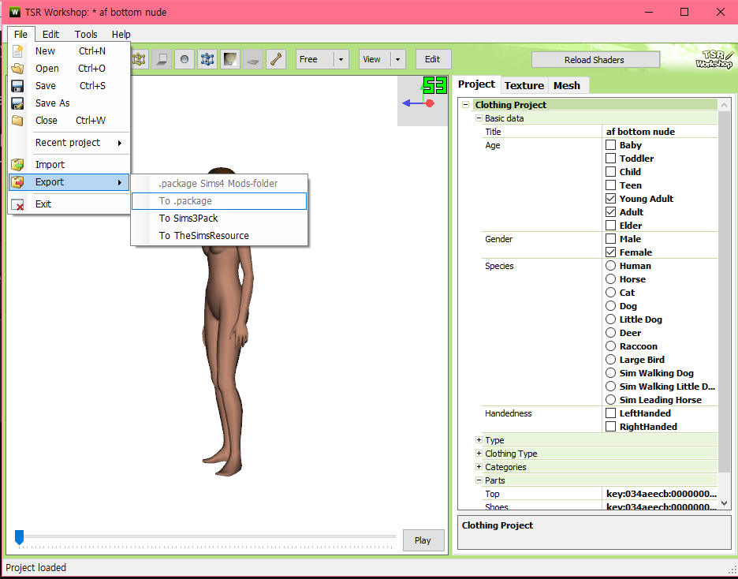This screenshot has width=738, height=579.
Task: Click the Open folder icon in File menu
Action: (17, 69)
